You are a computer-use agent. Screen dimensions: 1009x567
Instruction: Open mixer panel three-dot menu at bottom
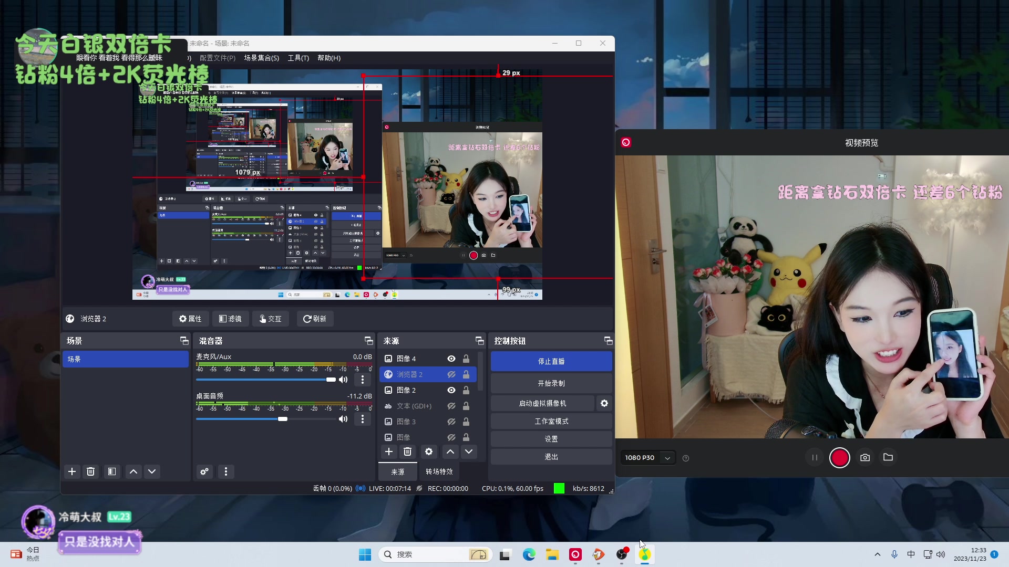(226, 471)
